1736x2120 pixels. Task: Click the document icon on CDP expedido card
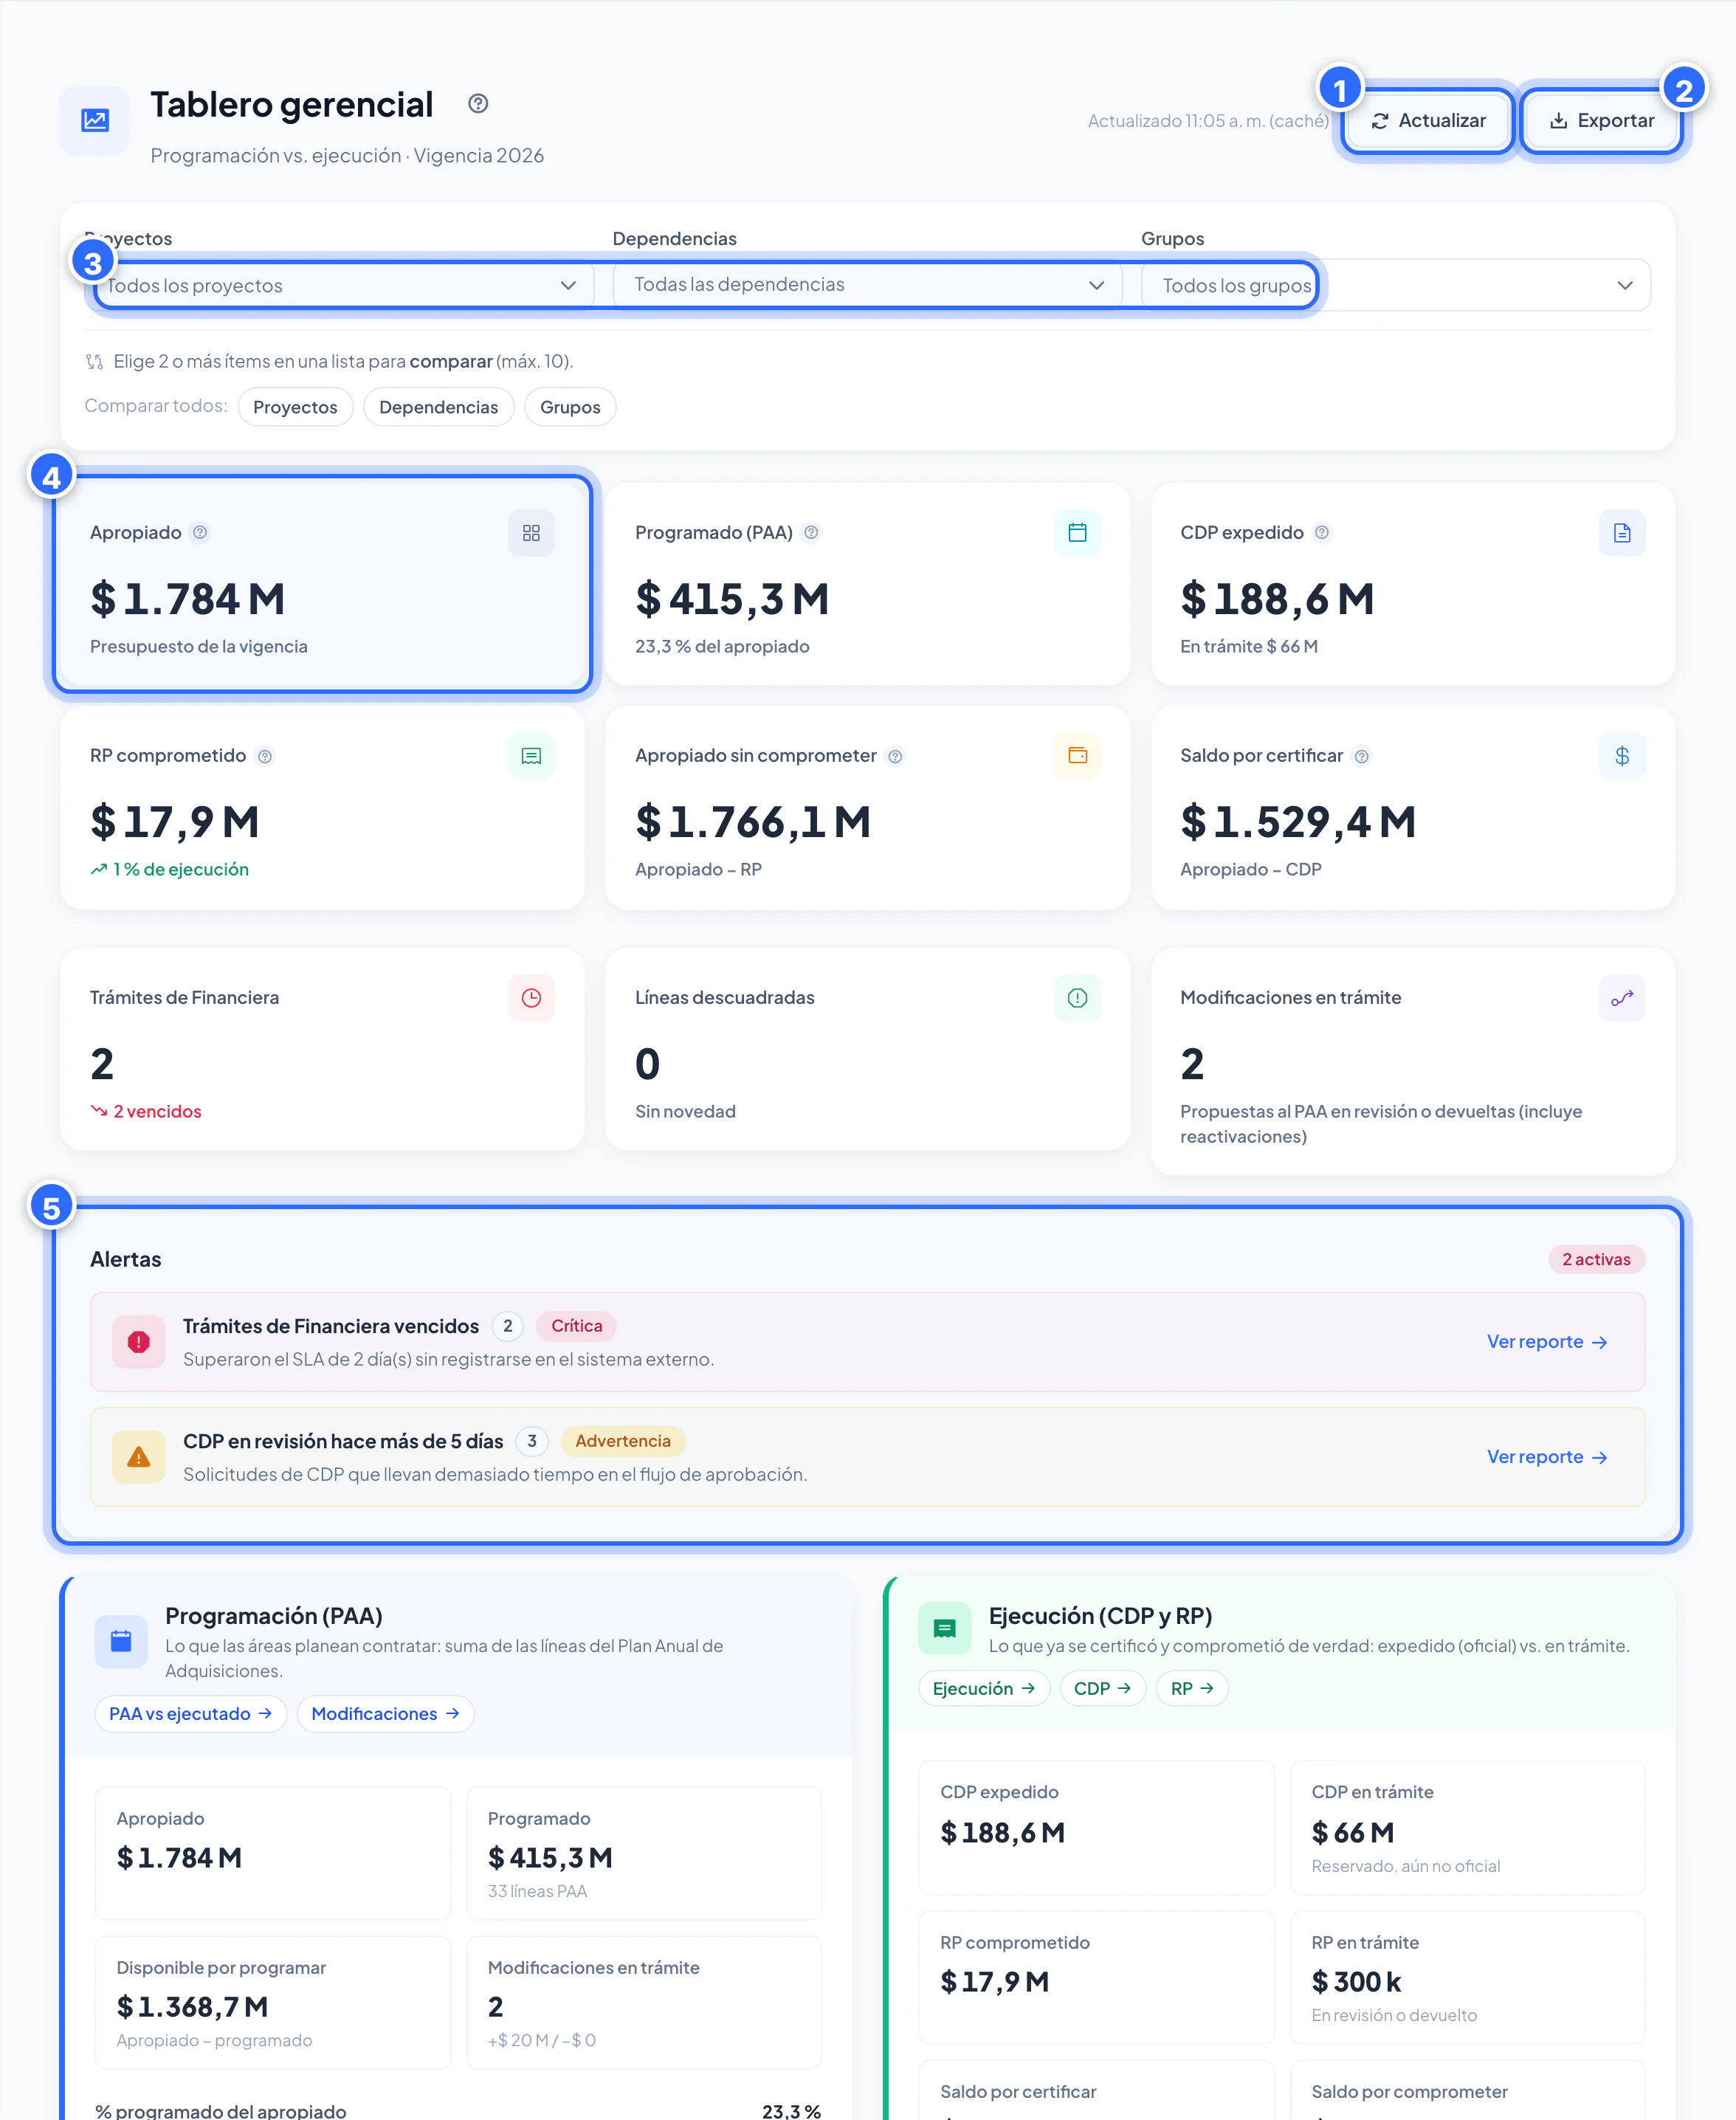point(1622,533)
